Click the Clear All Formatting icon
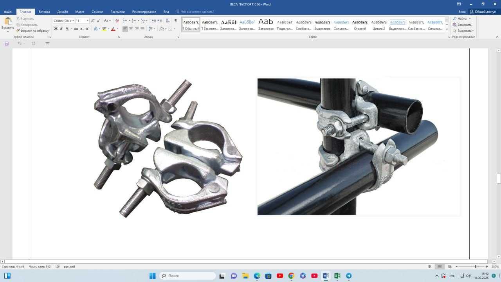 click(117, 21)
